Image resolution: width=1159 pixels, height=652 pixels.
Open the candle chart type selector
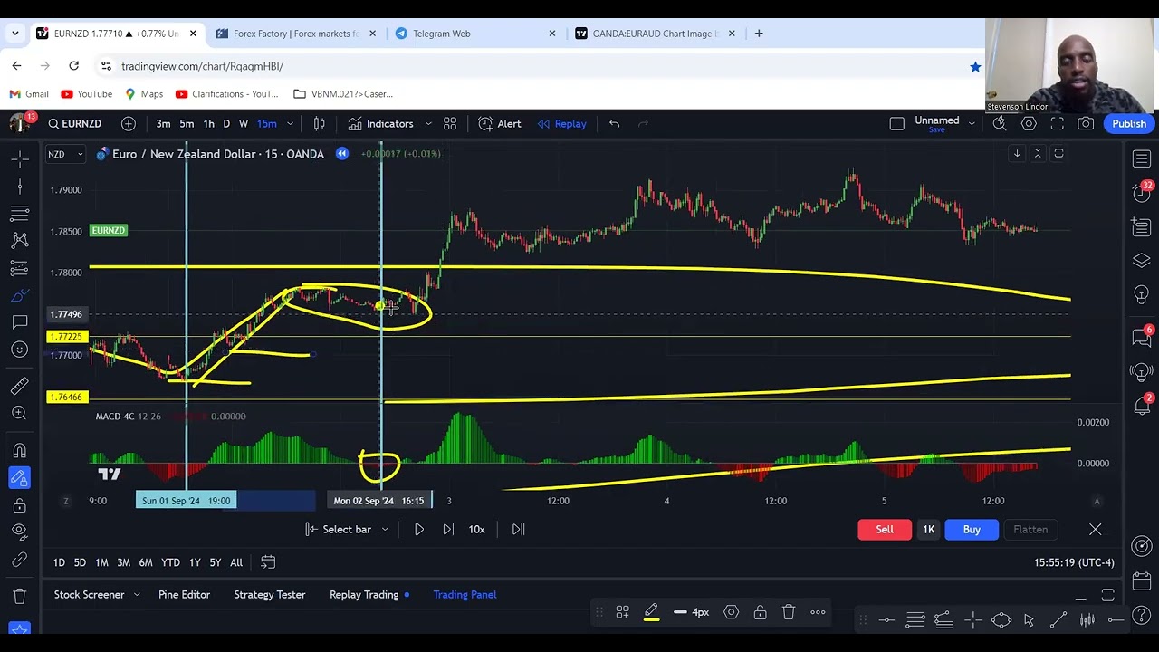pos(319,124)
